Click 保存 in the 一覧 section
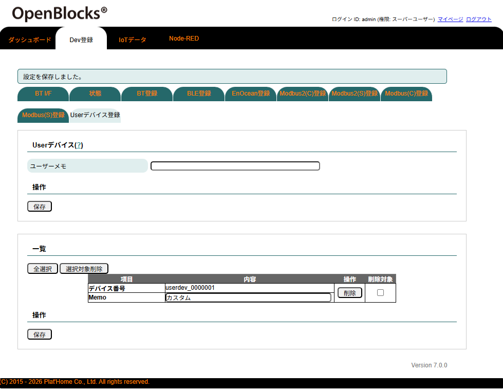503x391 pixels. 40,334
